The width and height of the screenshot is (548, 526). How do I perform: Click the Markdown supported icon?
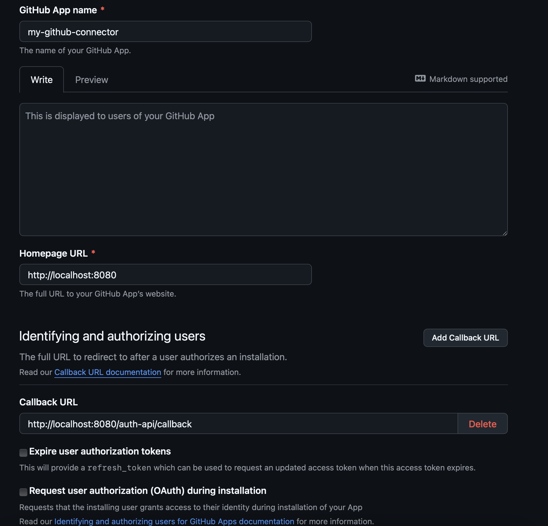421,79
